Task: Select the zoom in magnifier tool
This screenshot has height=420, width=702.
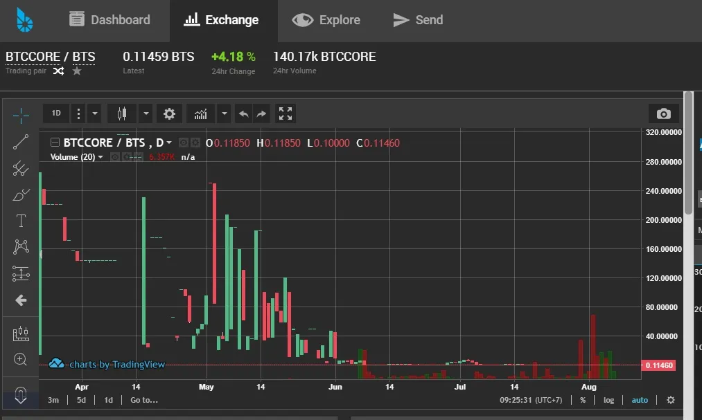Action: click(21, 359)
